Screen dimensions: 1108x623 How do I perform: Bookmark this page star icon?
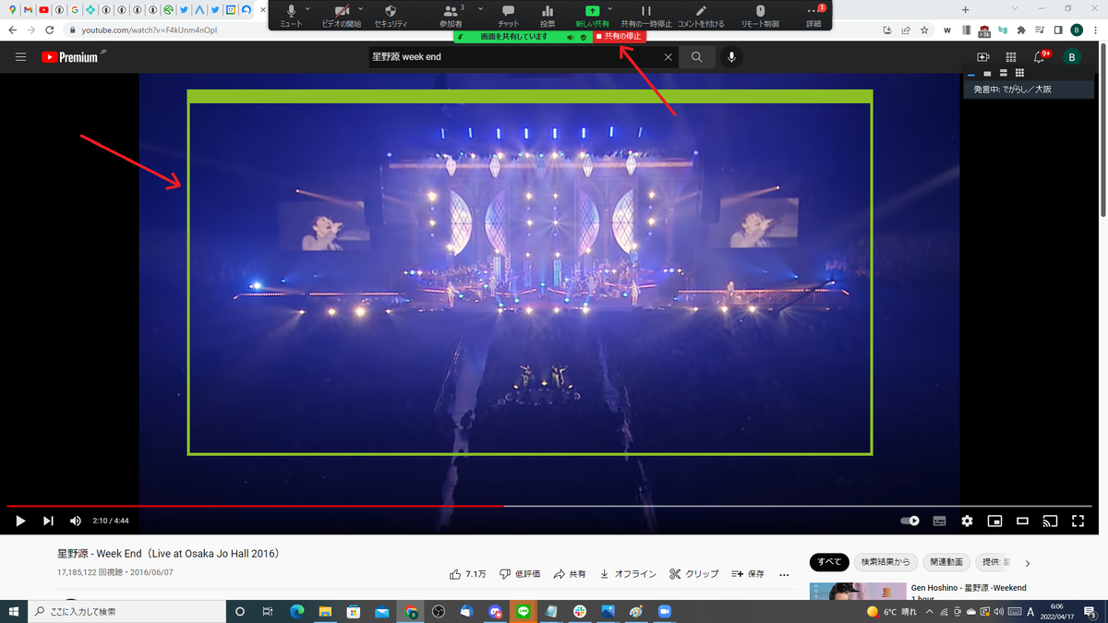pos(924,30)
